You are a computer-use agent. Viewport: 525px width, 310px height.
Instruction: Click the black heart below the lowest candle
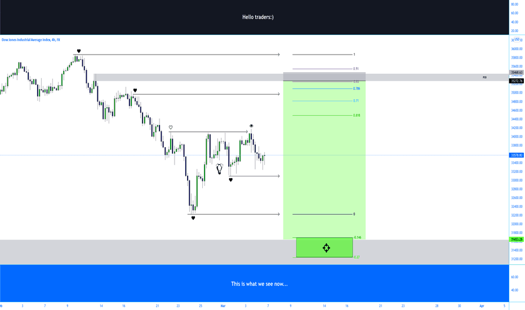193,218
